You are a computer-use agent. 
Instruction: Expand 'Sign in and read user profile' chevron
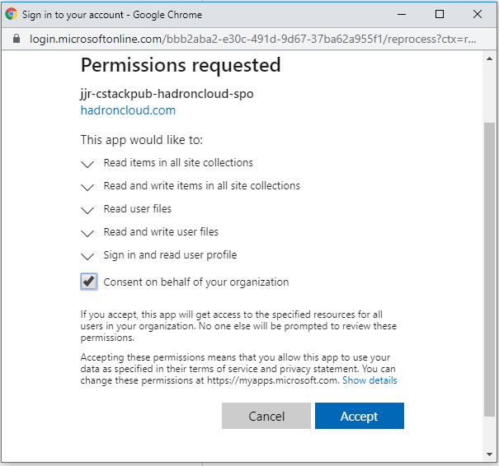[x=87, y=256]
